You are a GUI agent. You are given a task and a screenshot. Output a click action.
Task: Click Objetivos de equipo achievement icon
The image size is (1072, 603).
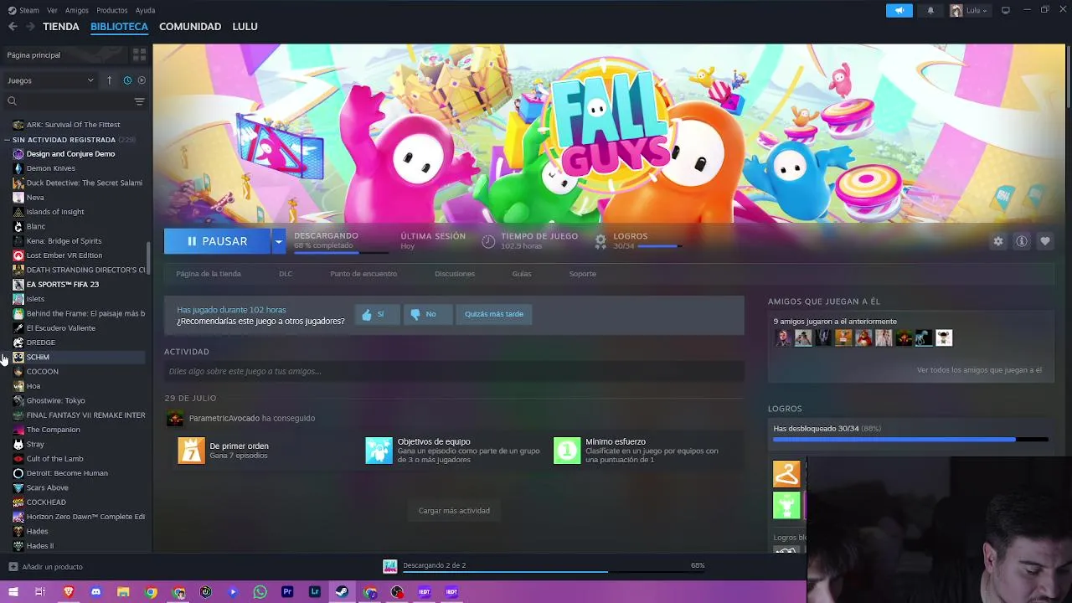pos(379,451)
